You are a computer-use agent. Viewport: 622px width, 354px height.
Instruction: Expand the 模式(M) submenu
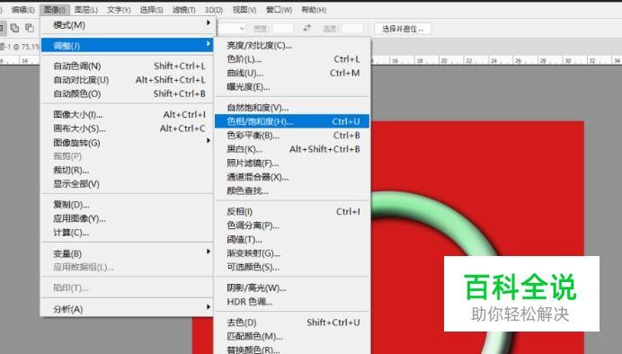click(127, 25)
